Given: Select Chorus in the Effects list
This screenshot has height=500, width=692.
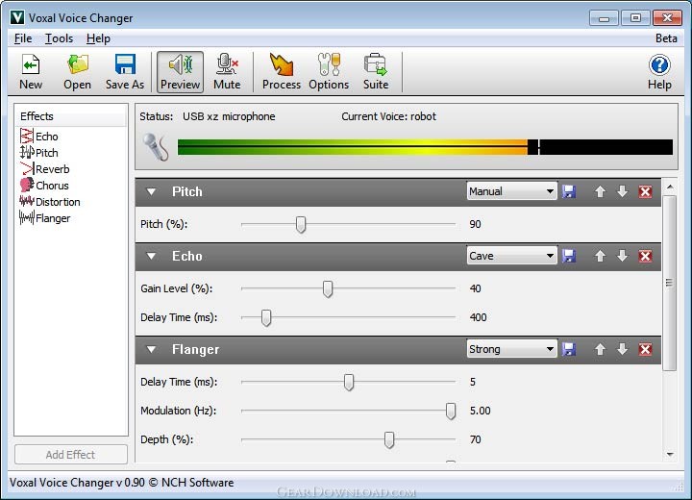Looking at the screenshot, I should click(44, 185).
